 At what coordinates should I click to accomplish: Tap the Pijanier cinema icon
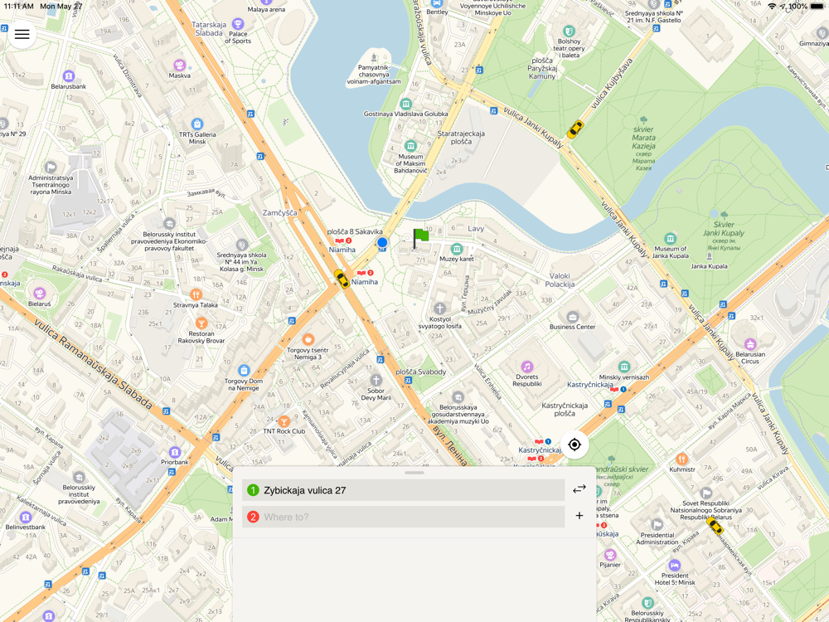pyautogui.click(x=609, y=554)
